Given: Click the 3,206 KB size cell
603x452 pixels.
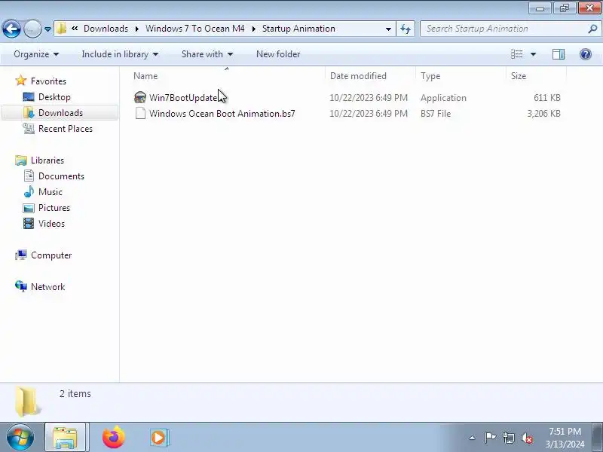Looking at the screenshot, I should click(543, 114).
